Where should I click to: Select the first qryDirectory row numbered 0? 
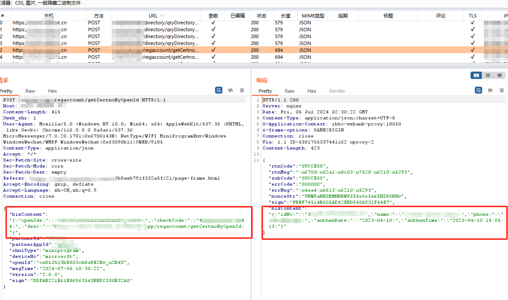[x=254, y=23]
